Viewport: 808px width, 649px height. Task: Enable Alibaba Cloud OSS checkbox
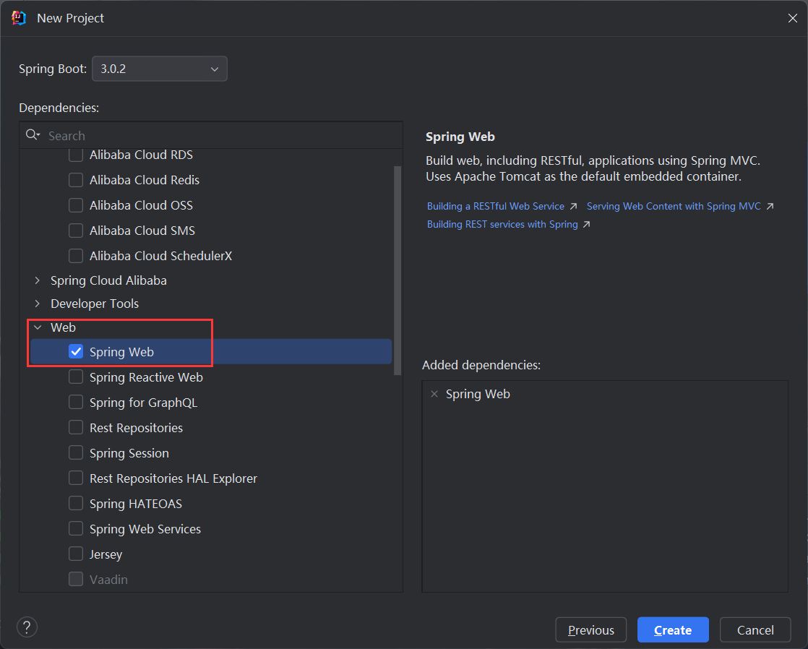pos(76,205)
